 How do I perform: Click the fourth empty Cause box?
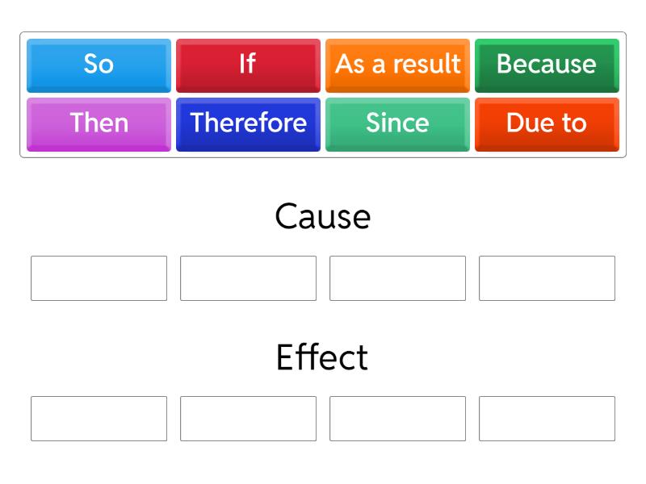(x=547, y=278)
